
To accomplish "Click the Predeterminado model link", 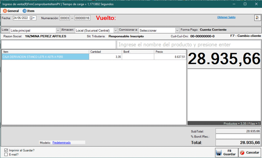I will click(x=61, y=142).
